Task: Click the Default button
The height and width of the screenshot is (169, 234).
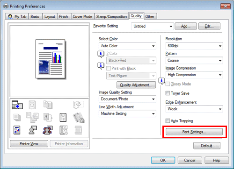Action: (207, 146)
